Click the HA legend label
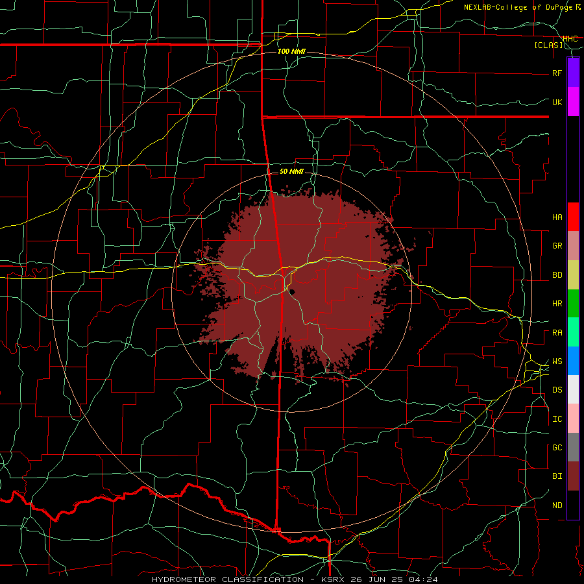 tap(557, 217)
